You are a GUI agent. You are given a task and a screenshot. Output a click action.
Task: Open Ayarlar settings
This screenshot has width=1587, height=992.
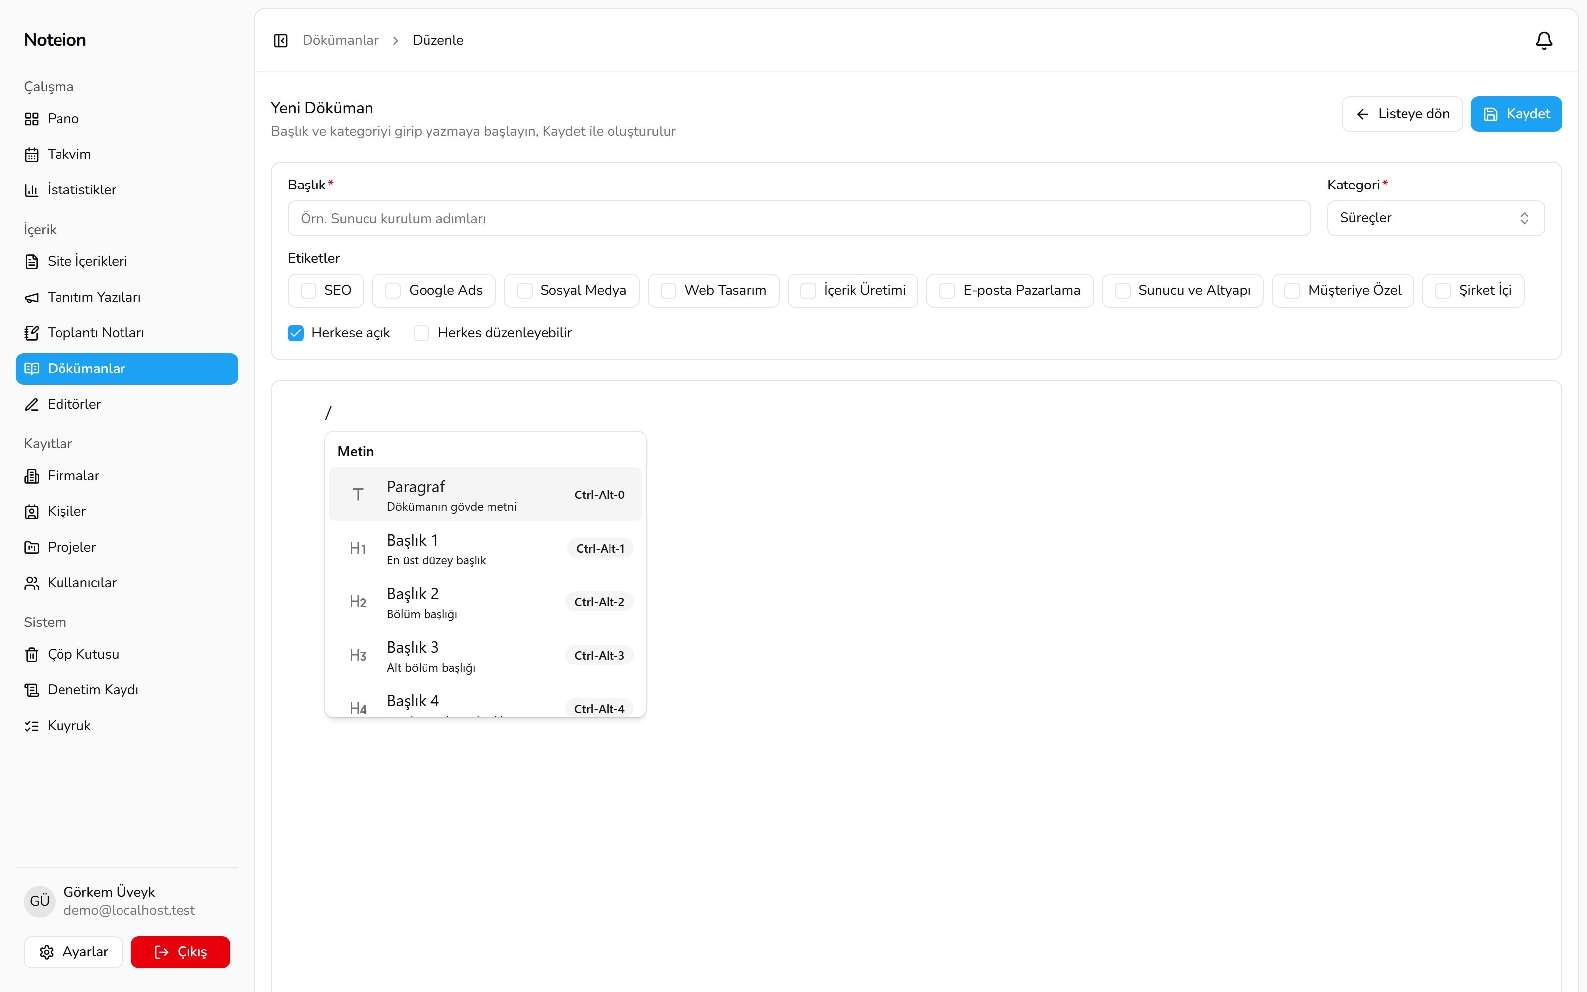pos(73,952)
